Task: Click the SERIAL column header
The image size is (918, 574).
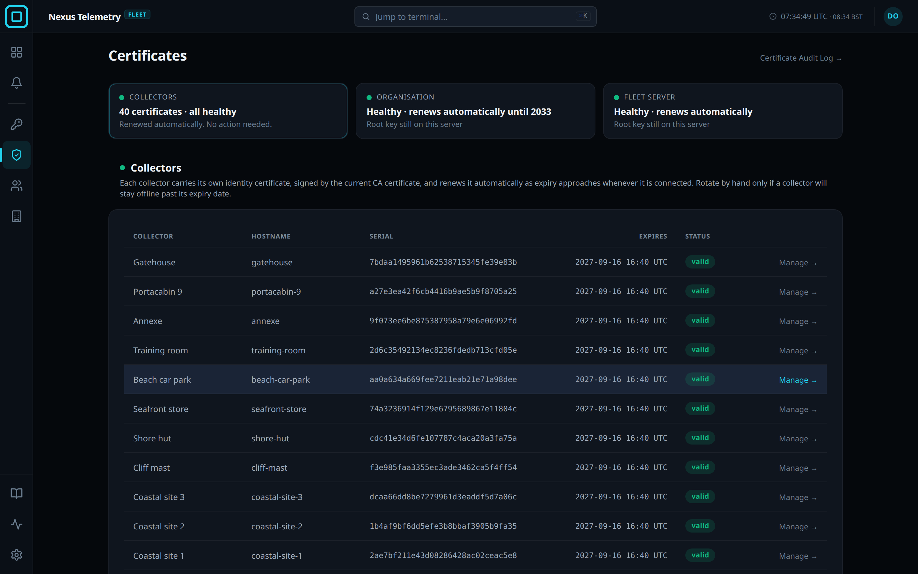Action: (381, 236)
